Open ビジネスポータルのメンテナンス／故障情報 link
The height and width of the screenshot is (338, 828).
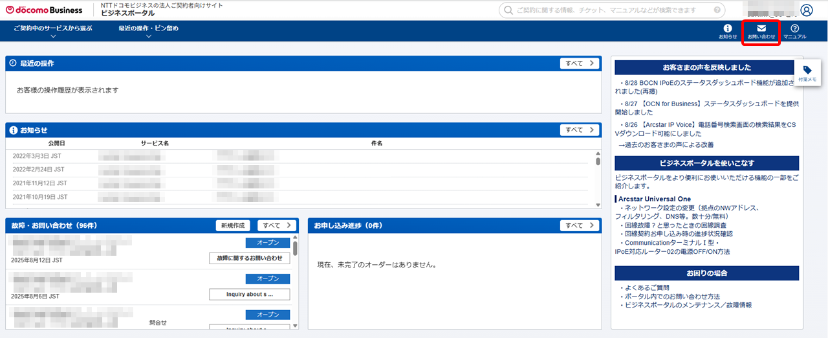pyautogui.click(x=688, y=304)
